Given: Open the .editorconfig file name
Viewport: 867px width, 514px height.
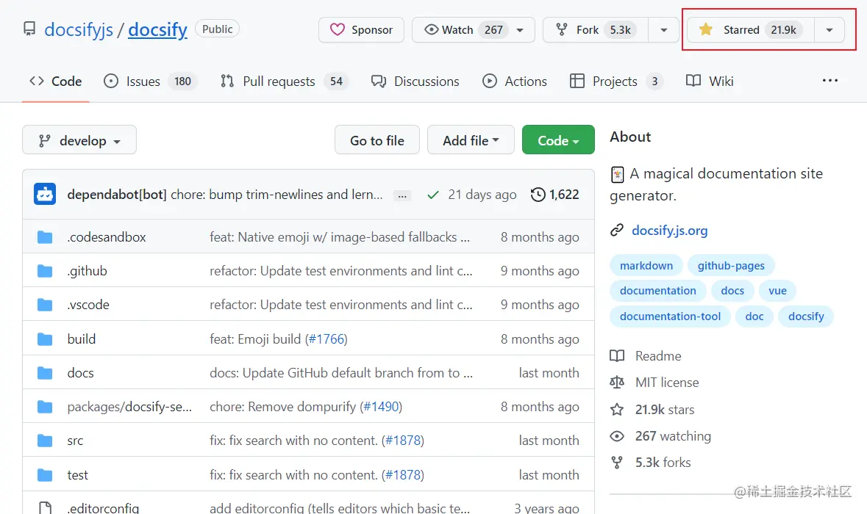Looking at the screenshot, I should 104,508.
